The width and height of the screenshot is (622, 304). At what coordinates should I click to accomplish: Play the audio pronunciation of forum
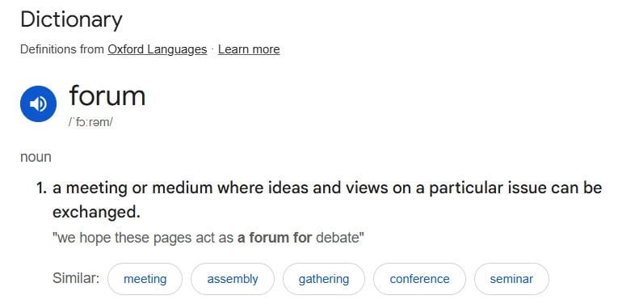point(38,104)
